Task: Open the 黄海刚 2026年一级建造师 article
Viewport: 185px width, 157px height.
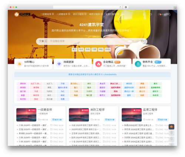Action: tap(34, 134)
